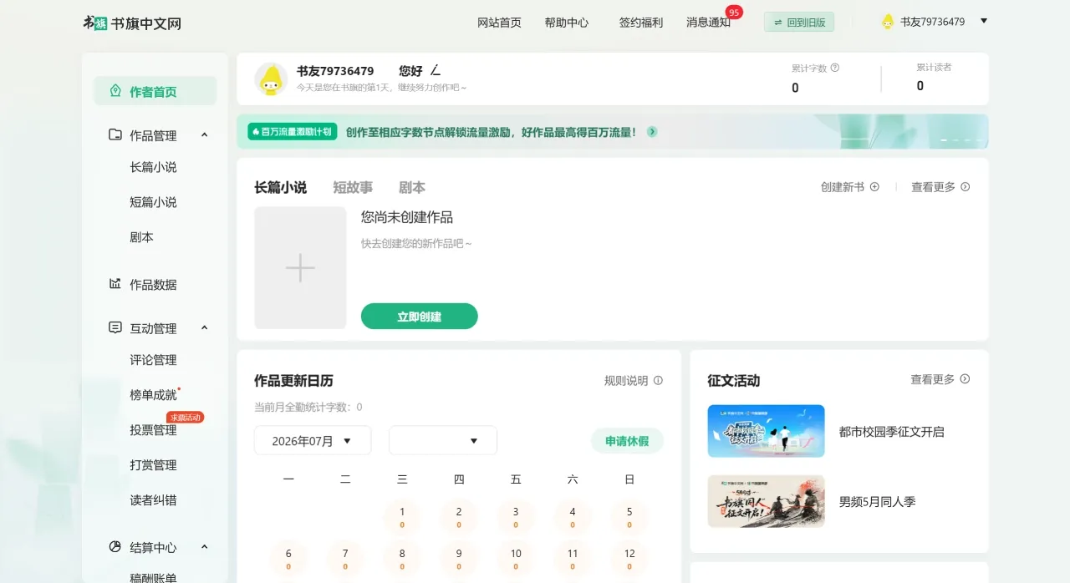Open 作品数据 in the sidebar
This screenshot has height=583, width=1070.
pyautogui.click(x=153, y=285)
